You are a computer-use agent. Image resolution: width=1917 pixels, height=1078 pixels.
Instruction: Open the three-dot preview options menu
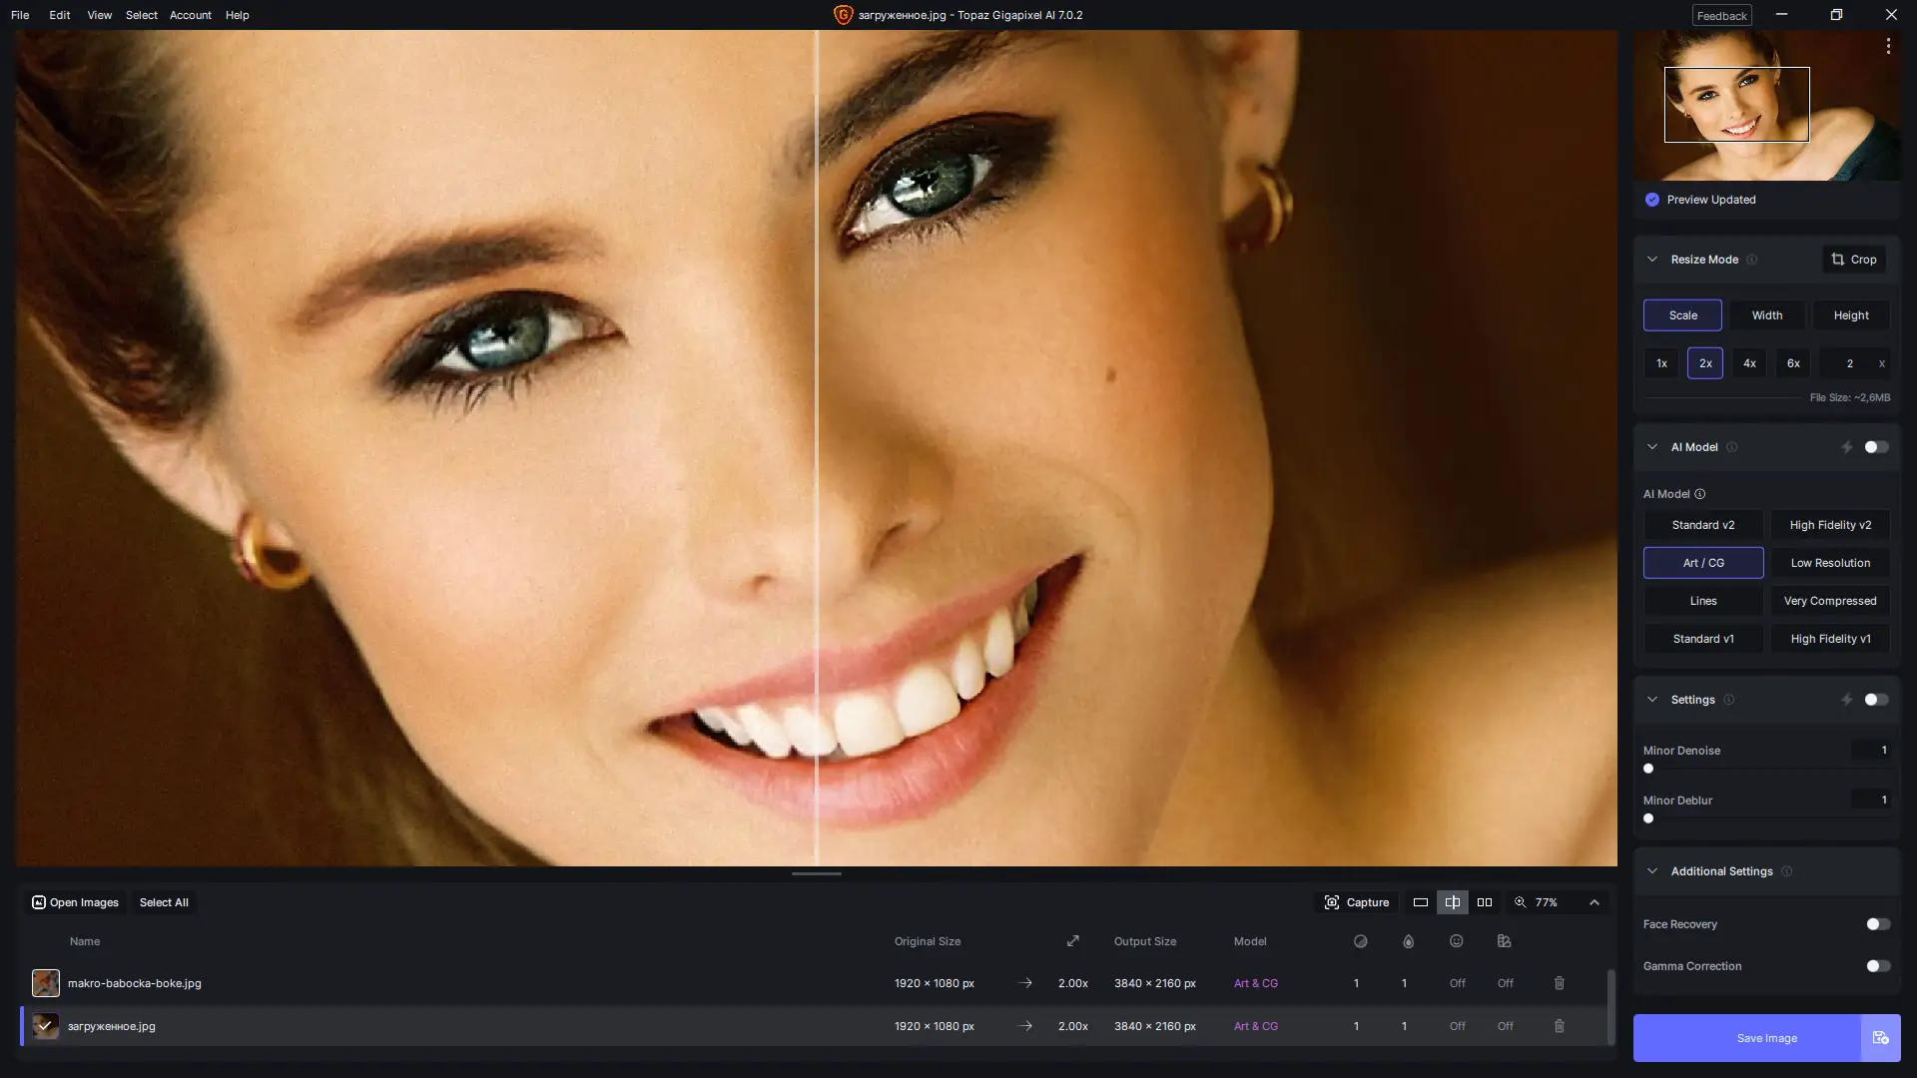(1888, 46)
